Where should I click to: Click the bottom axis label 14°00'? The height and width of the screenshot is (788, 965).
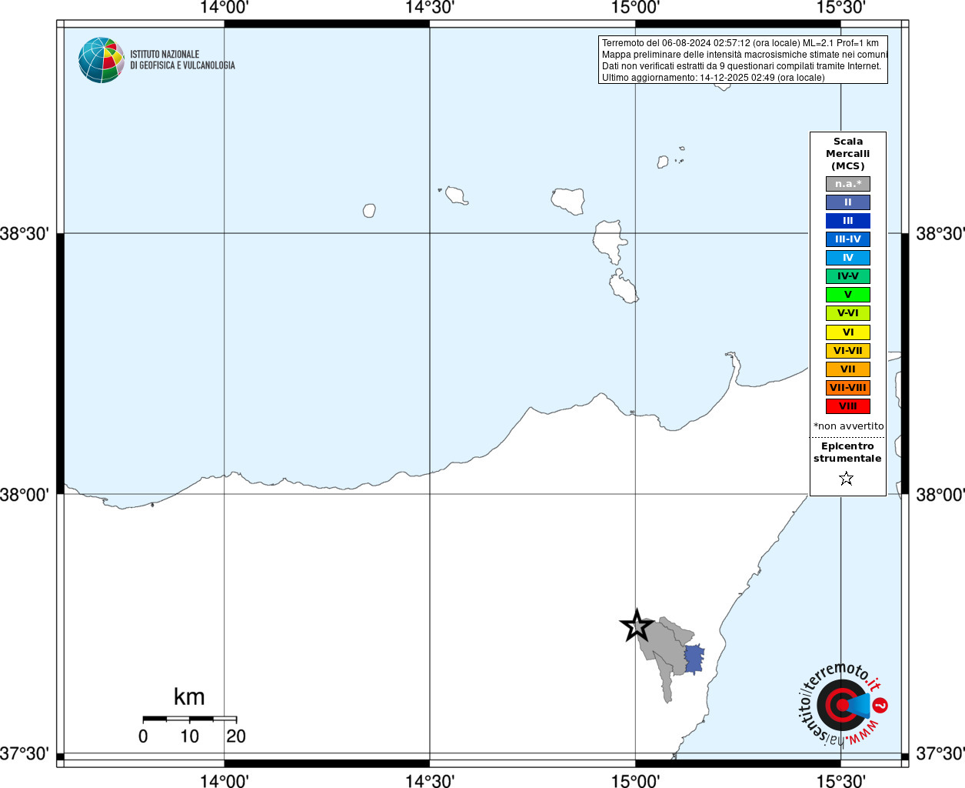pos(224,780)
